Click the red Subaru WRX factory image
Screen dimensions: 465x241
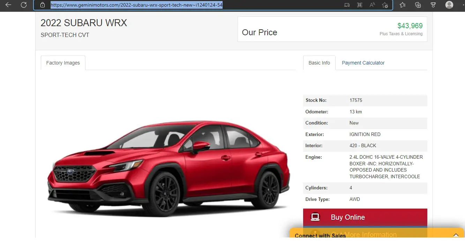coord(169,168)
